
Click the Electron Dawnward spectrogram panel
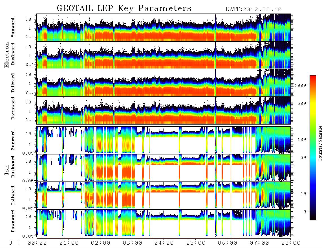(x=164, y=110)
